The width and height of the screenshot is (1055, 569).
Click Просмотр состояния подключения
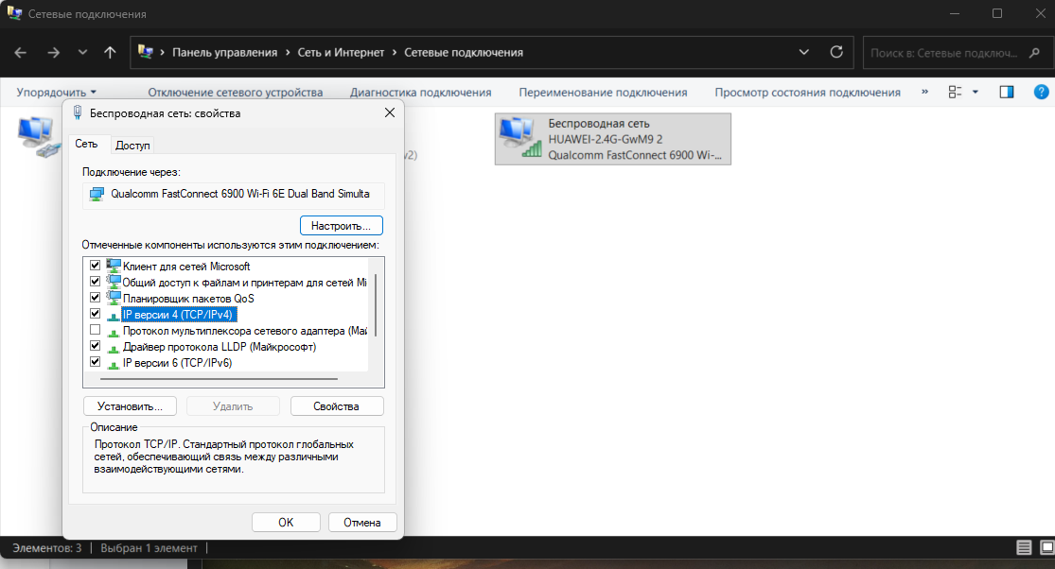(807, 92)
